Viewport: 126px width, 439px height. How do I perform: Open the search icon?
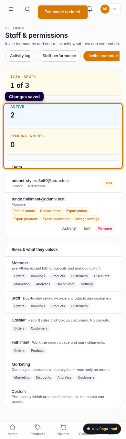pyautogui.click(x=27, y=9)
